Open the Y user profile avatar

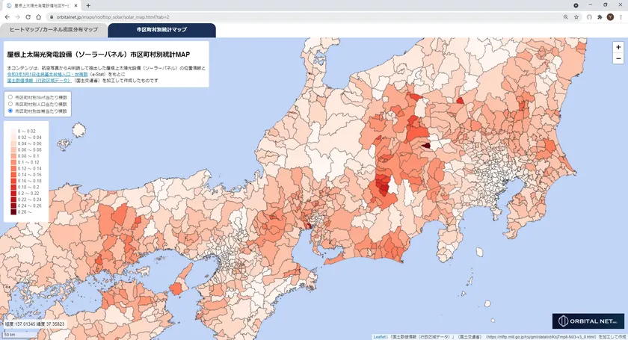click(610, 16)
